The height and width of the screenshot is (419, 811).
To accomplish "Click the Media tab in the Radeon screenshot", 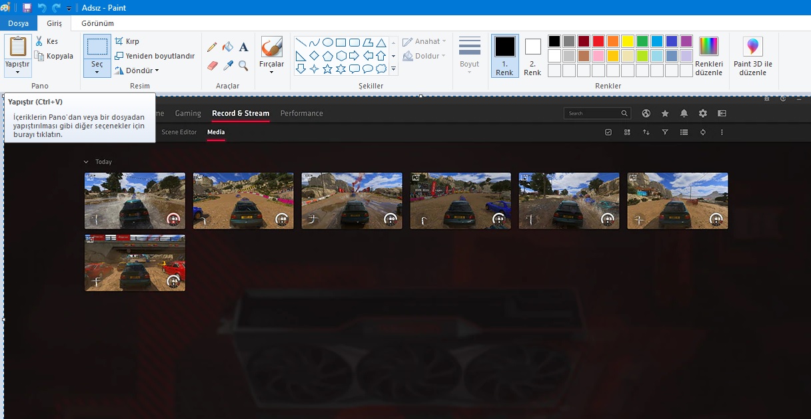I will point(216,132).
